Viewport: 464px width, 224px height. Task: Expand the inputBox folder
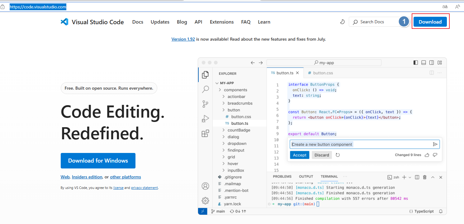[x=224, y=170]
